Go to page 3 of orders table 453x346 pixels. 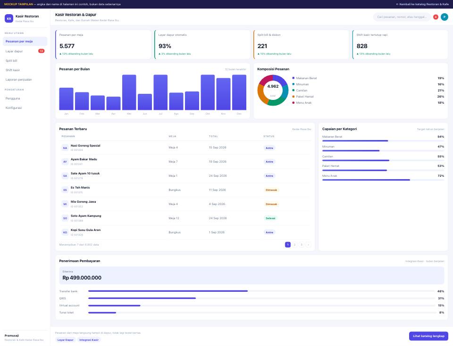pos(302,245)
